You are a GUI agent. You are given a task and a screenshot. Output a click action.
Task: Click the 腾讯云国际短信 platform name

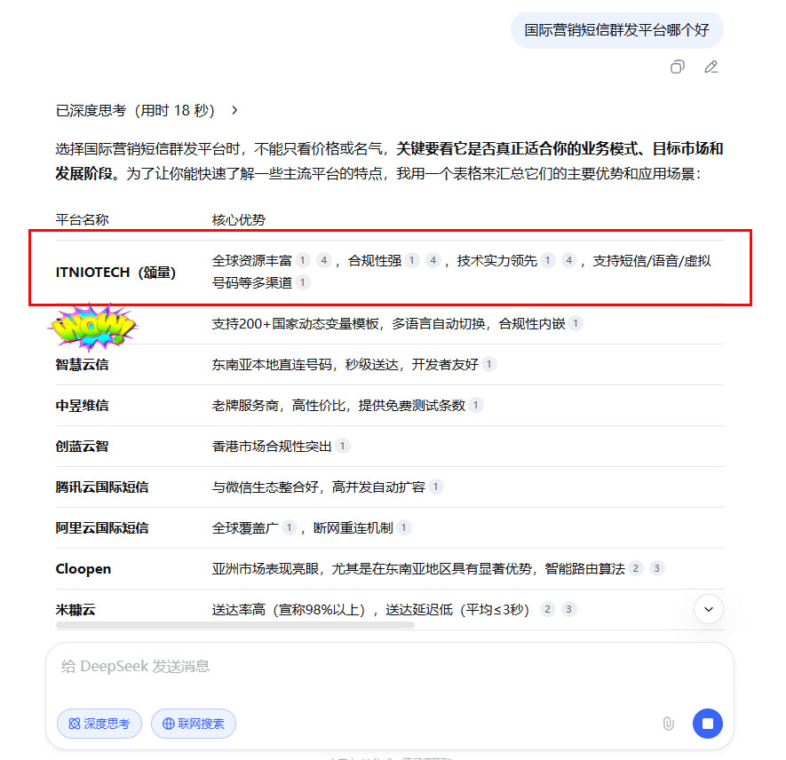pos(102,487)
